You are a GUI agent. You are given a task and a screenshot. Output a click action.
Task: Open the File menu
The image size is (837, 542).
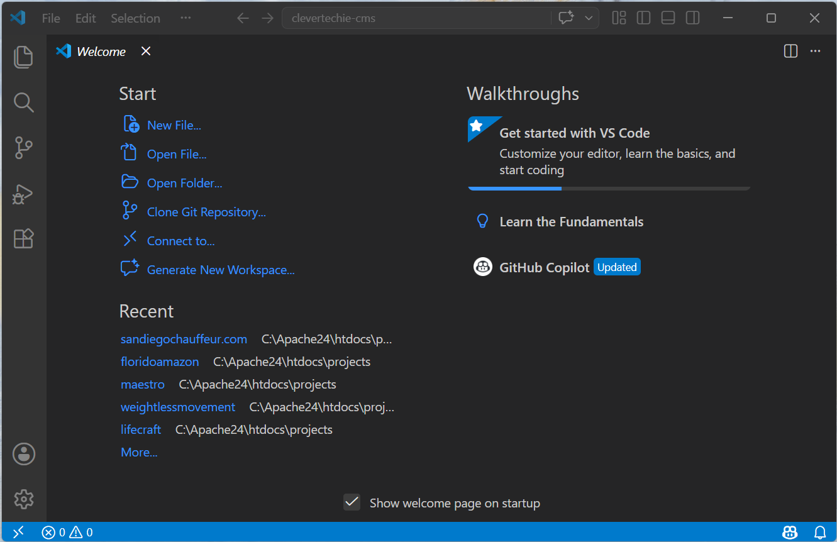tap(51, 18)
